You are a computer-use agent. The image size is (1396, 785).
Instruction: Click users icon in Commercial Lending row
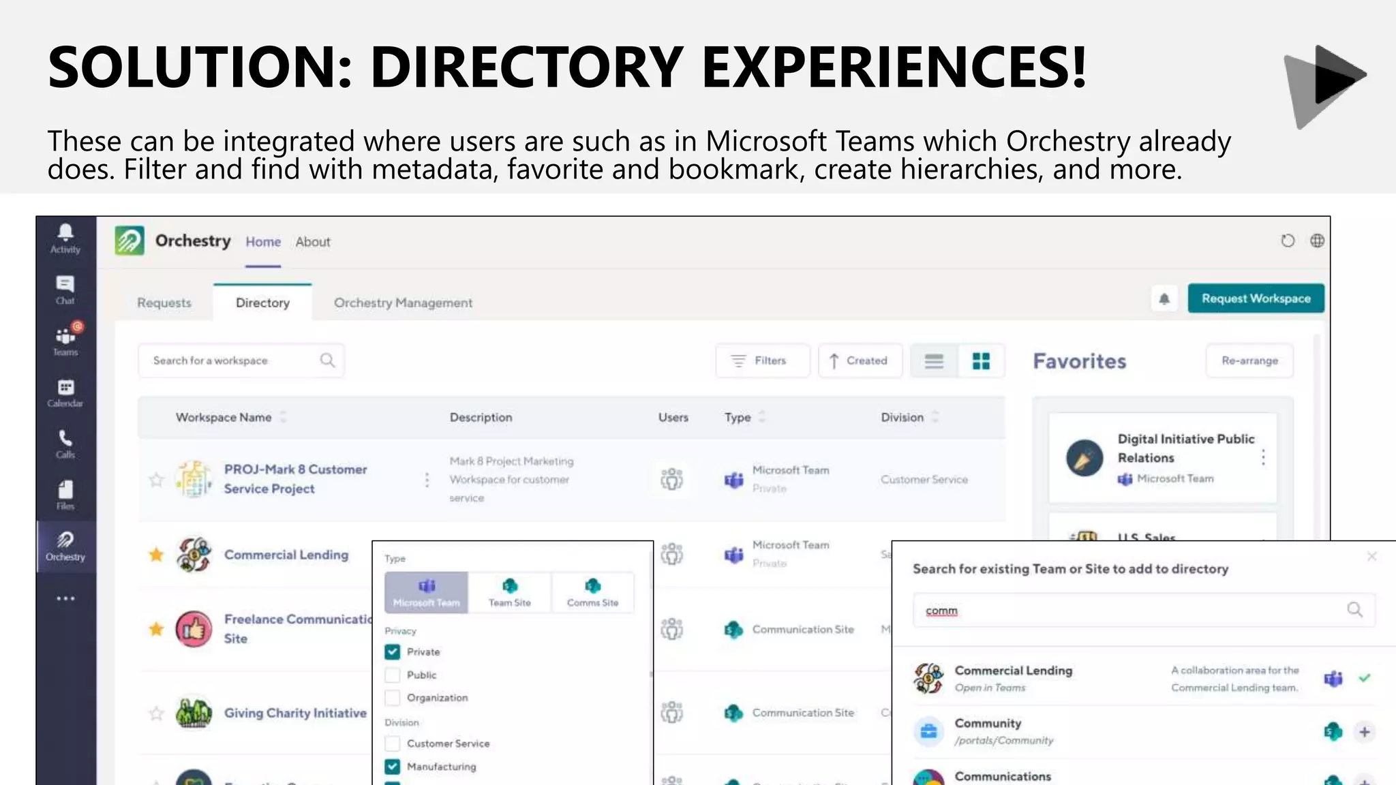point(671,554)
